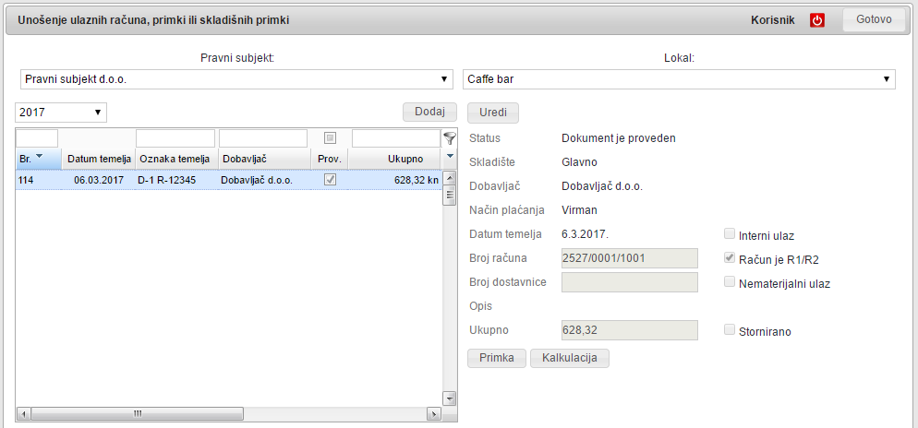Image resolution: width=918 pixels, height=428 pixels.
Task: Click the horizontal scrollbar left arrow
Action: click(23, 413)
